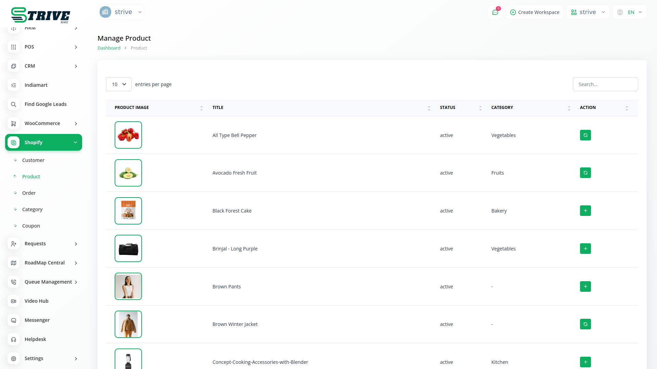Click the Find Google Leads search icon
Viewport: 657px width, 369px height.
13,105
